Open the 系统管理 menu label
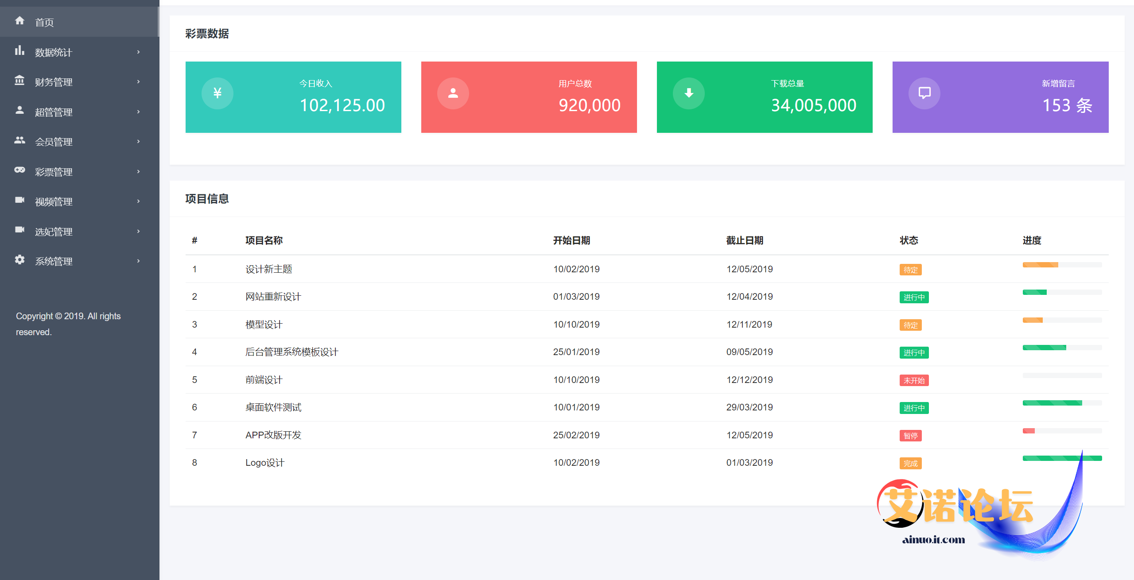 pyautogui.click(x=54, y=261)
